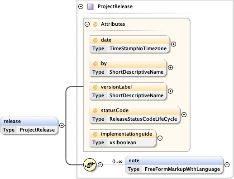Click ShortDescriptiveName type of versionLabel attribute
This screenshot has height=179, width=234.
pos(136,95)
